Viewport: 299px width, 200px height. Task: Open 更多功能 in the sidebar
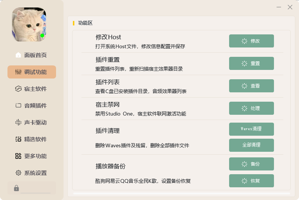[32, 156]
